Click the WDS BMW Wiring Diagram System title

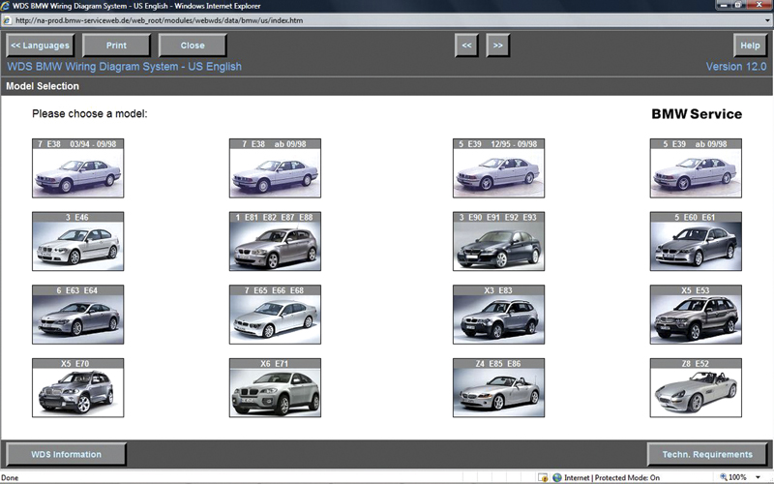point(125,67)
